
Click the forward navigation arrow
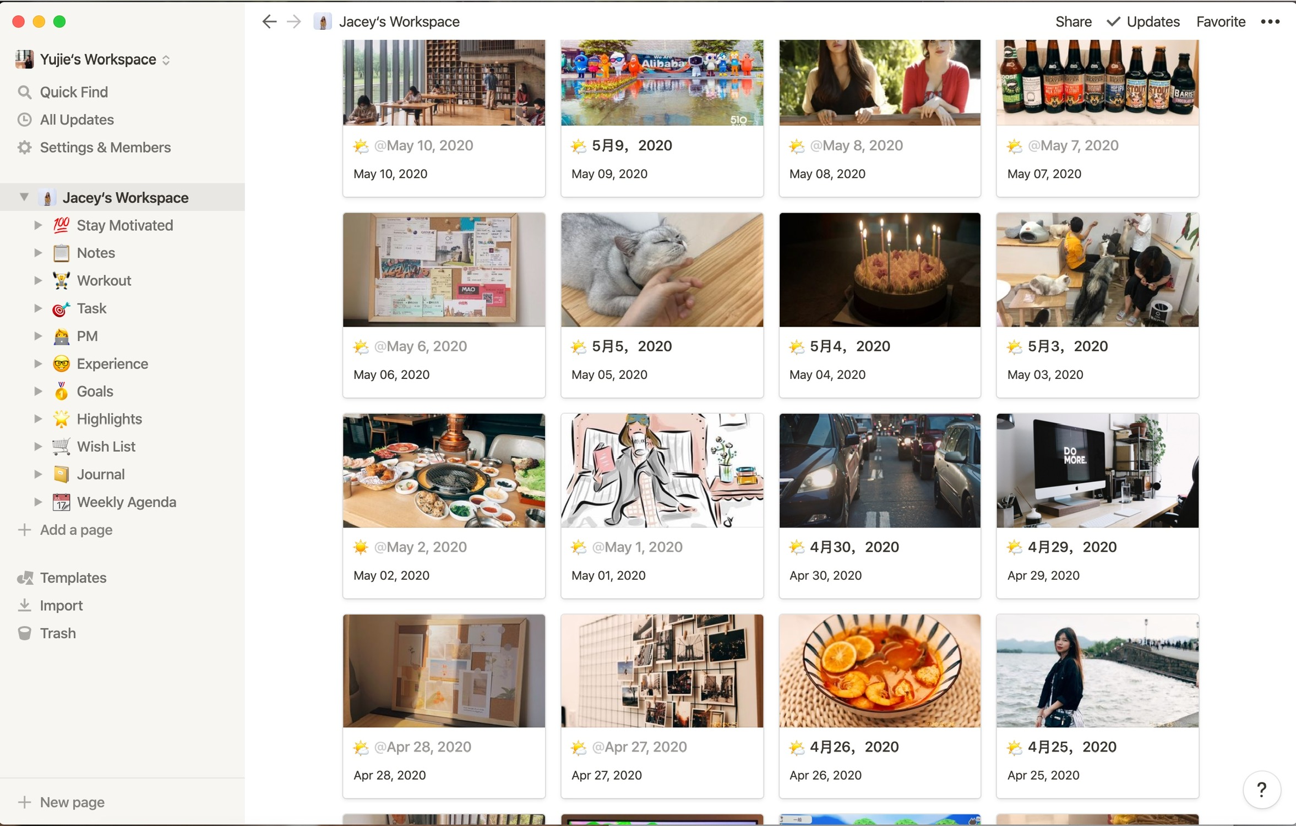pyautogui.click(x=294, y=21)
